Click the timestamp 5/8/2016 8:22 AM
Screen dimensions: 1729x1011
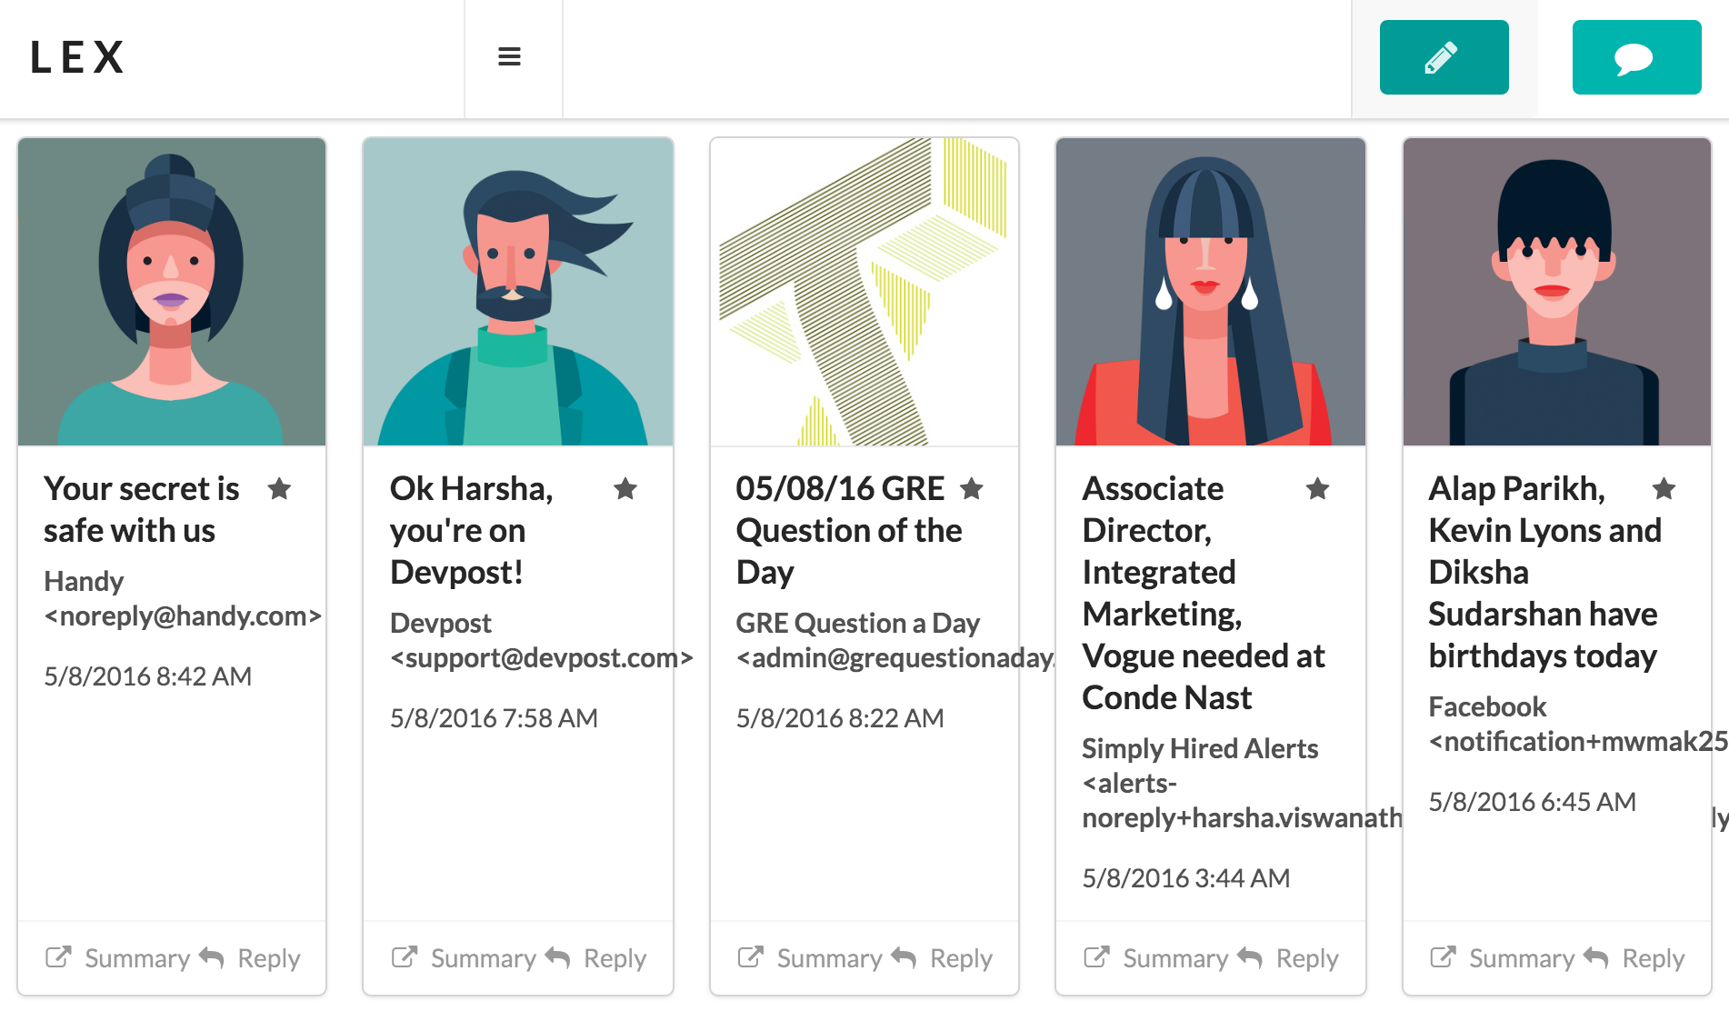(x=840, y=718)
